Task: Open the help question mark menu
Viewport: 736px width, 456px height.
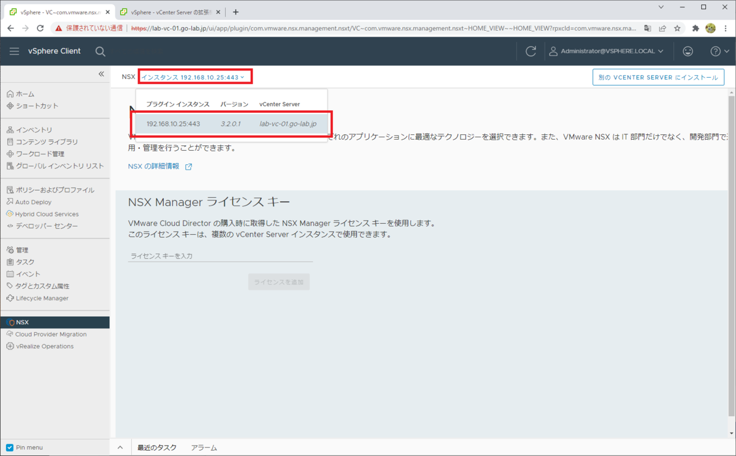Action: (x=719, y=51)
